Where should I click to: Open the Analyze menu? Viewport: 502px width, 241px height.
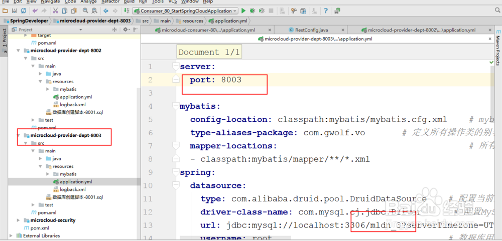pos(89,2)
